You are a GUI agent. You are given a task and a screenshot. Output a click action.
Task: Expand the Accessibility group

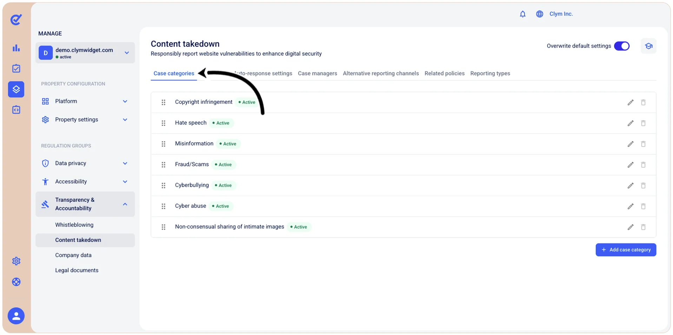pyautogui.click(x=85, y=181)
